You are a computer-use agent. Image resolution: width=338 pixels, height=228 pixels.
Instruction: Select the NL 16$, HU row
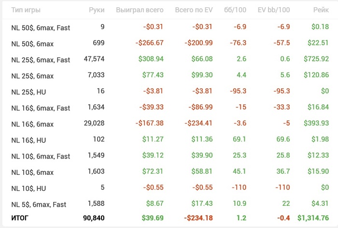[x=29, y=140]
